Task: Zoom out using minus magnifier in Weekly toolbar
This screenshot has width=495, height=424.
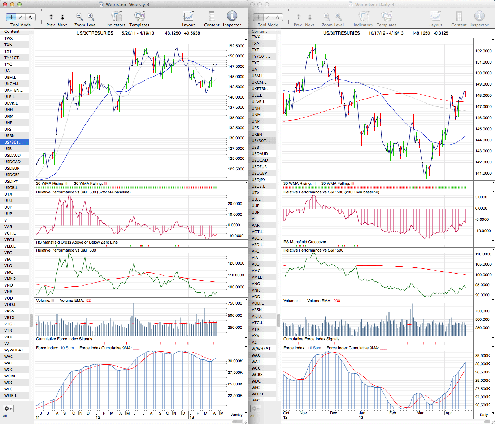Action: (x=79, y=17)
